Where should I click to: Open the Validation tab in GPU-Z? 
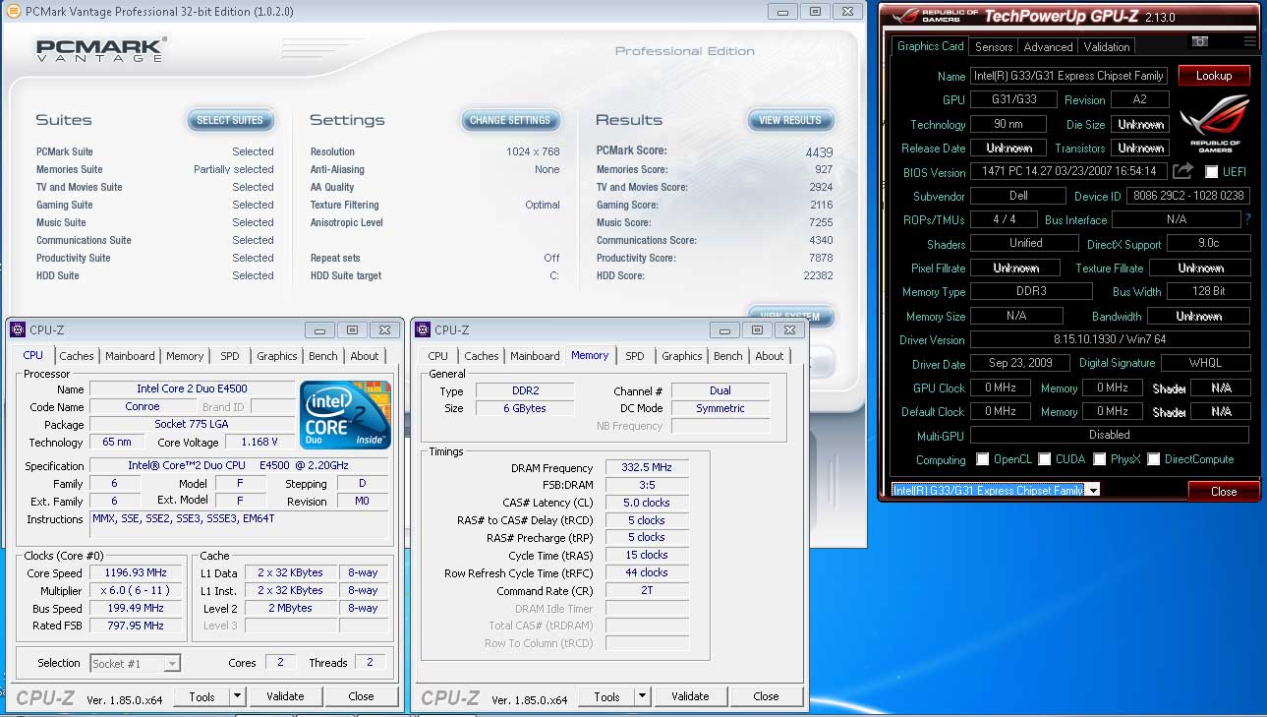tap(1107, 46)
